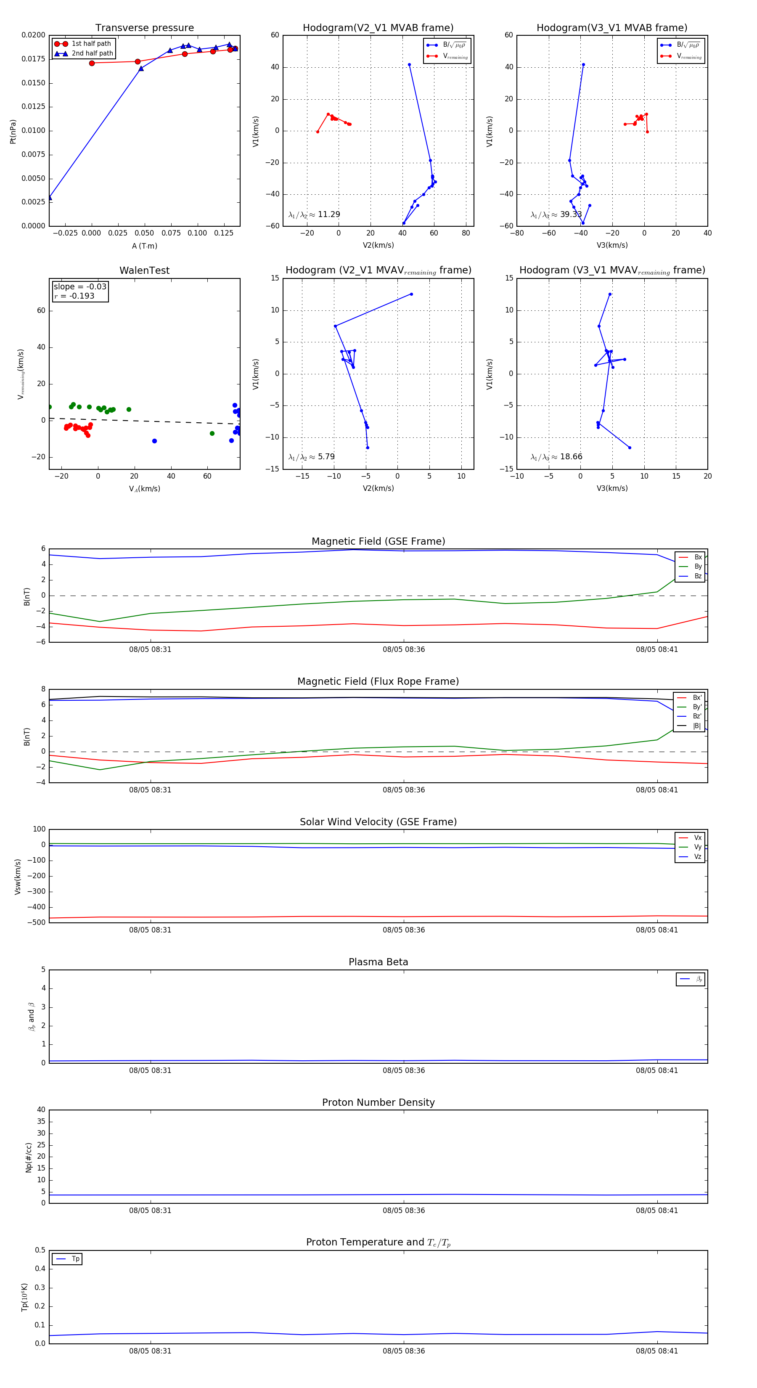Viewport: 757px width, 1388px height.
Task: Click the 'Proton Temperature and Te/Tp' title
Action: click(378, 1242)
